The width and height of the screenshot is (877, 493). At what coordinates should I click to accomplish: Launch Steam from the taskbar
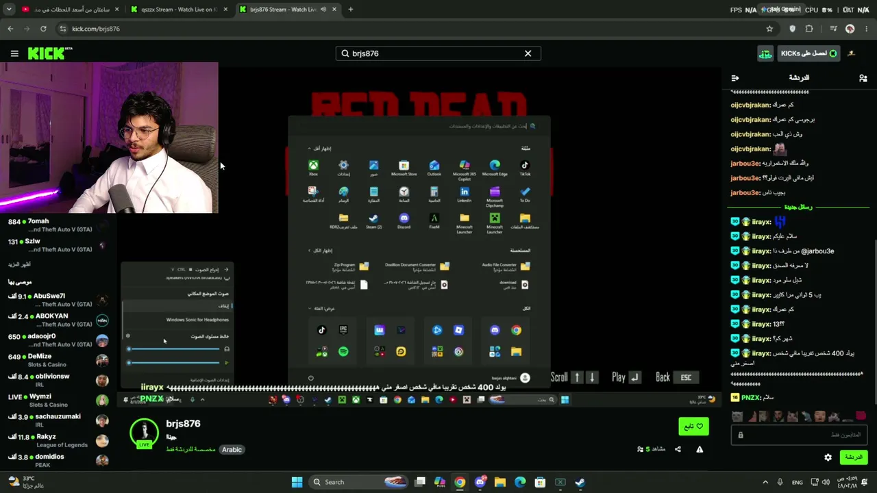[x=580, y=482]
